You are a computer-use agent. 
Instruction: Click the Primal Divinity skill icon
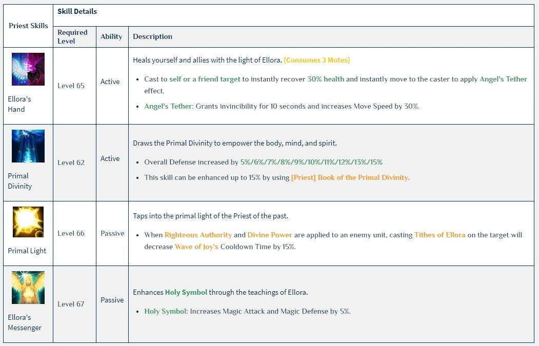click(x=28, y=146)
